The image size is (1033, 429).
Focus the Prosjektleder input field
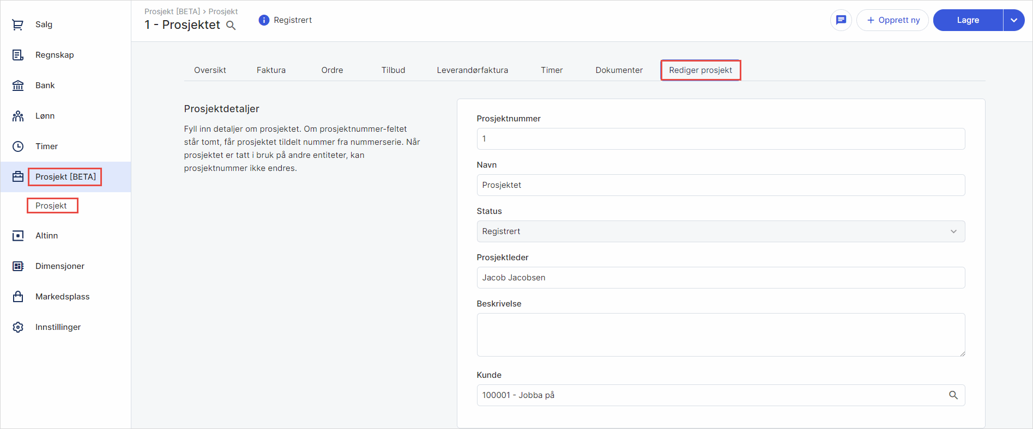point(720,278)
